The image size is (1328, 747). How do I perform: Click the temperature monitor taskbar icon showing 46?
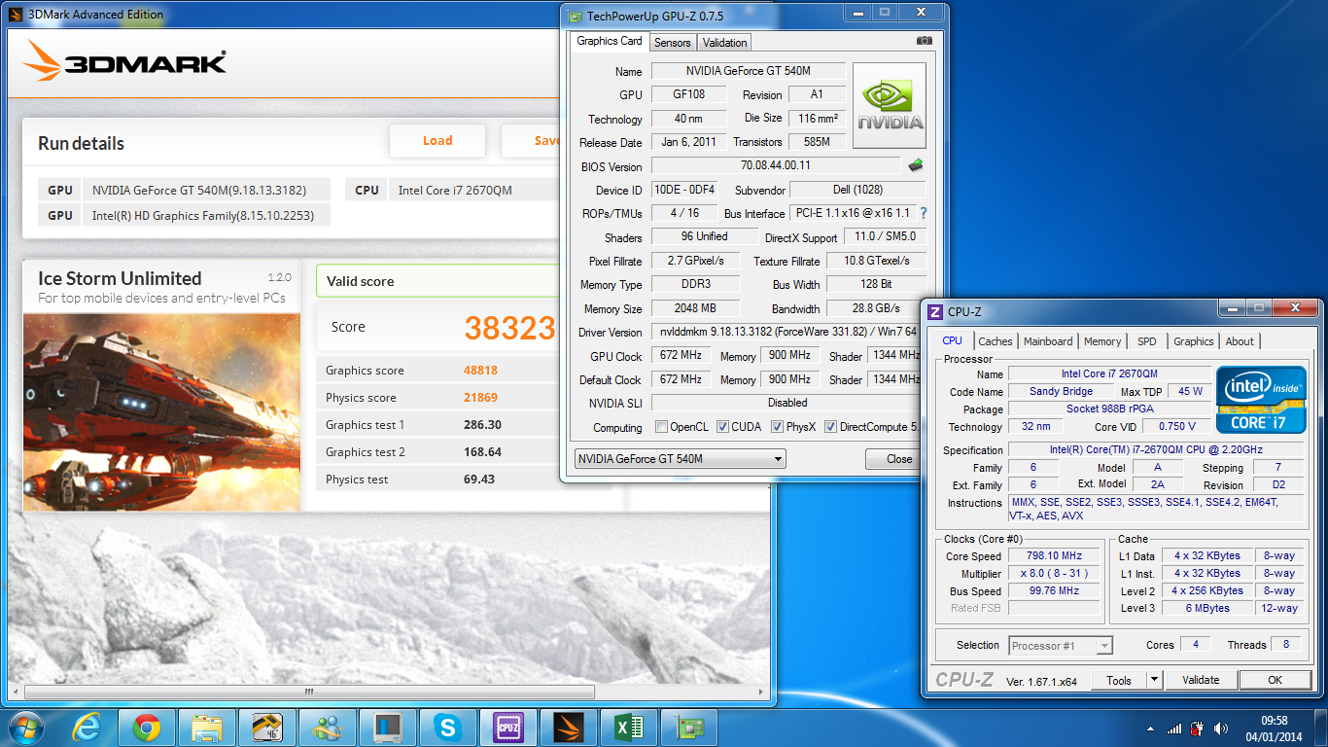267,727
